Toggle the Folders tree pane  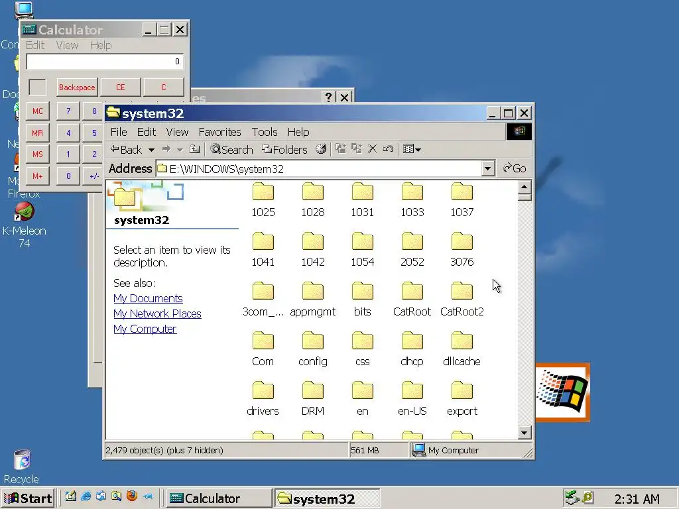(284, 149)
